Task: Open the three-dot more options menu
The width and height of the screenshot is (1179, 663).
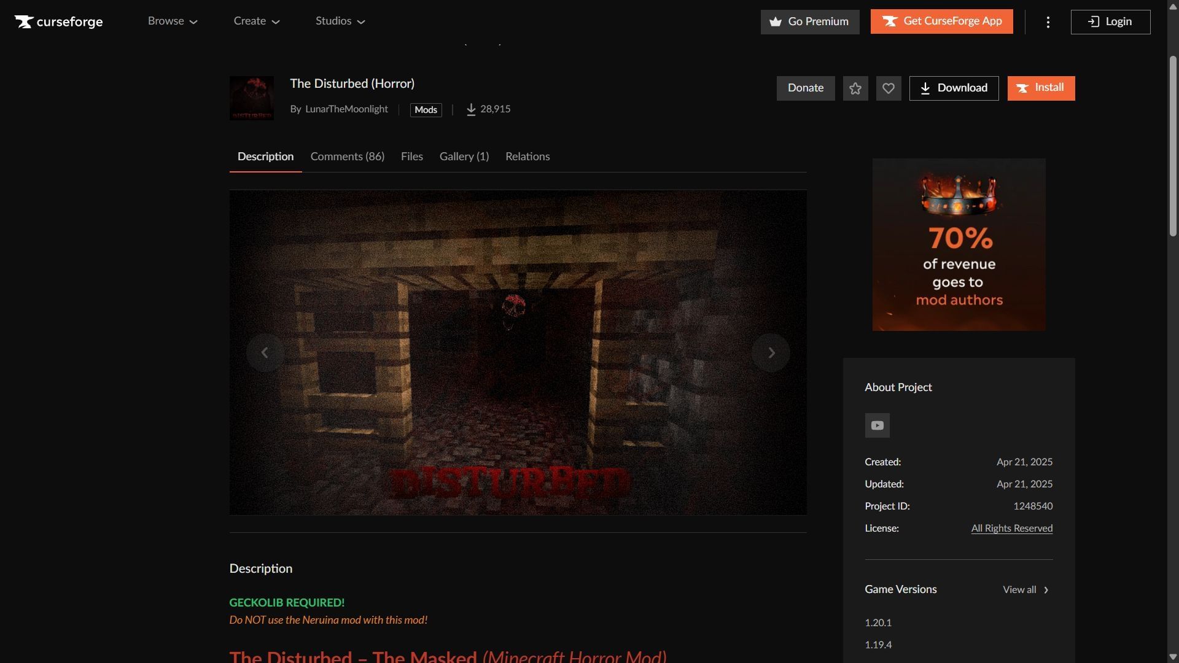Action: click(1048, 22)
